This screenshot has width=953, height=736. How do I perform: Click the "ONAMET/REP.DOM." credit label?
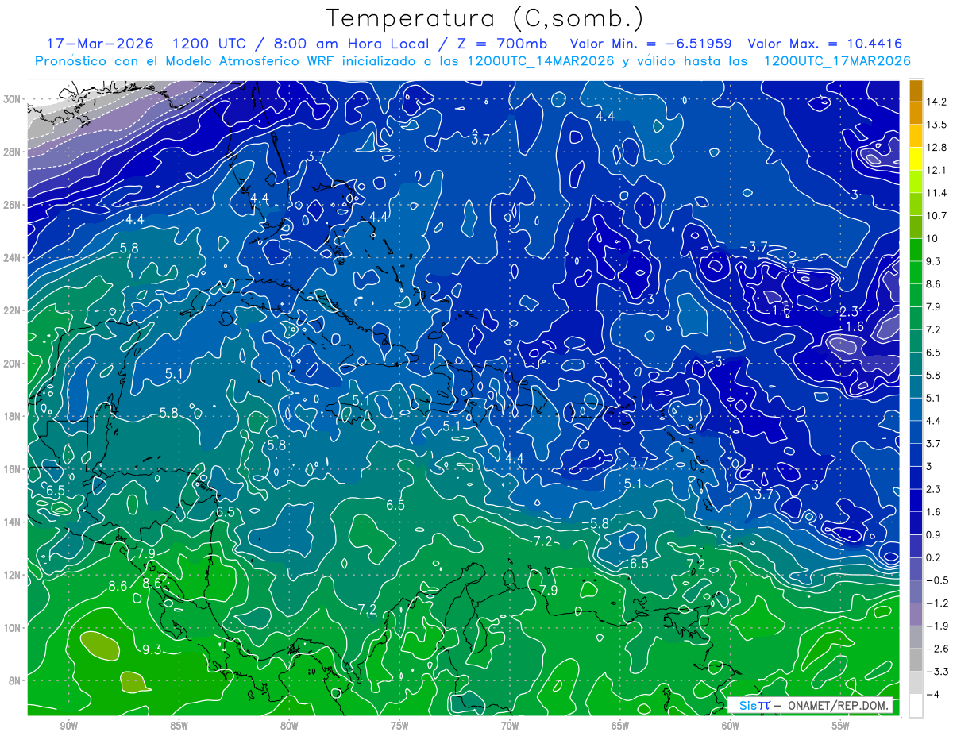click(839, 705)
